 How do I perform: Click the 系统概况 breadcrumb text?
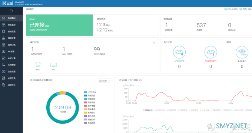tap(30, 9)
